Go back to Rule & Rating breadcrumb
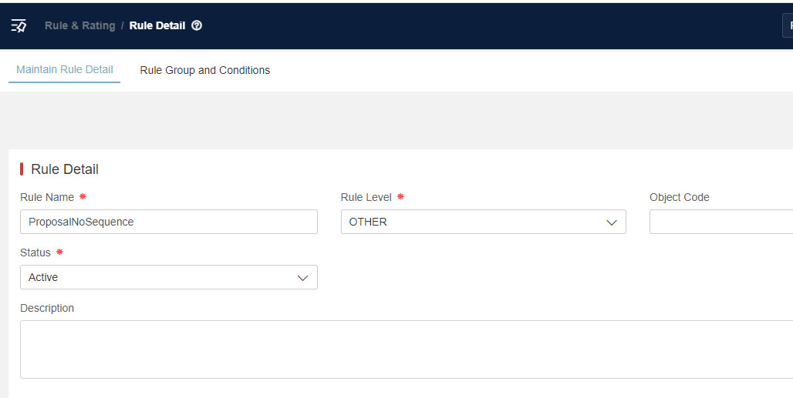 point(79,25)
